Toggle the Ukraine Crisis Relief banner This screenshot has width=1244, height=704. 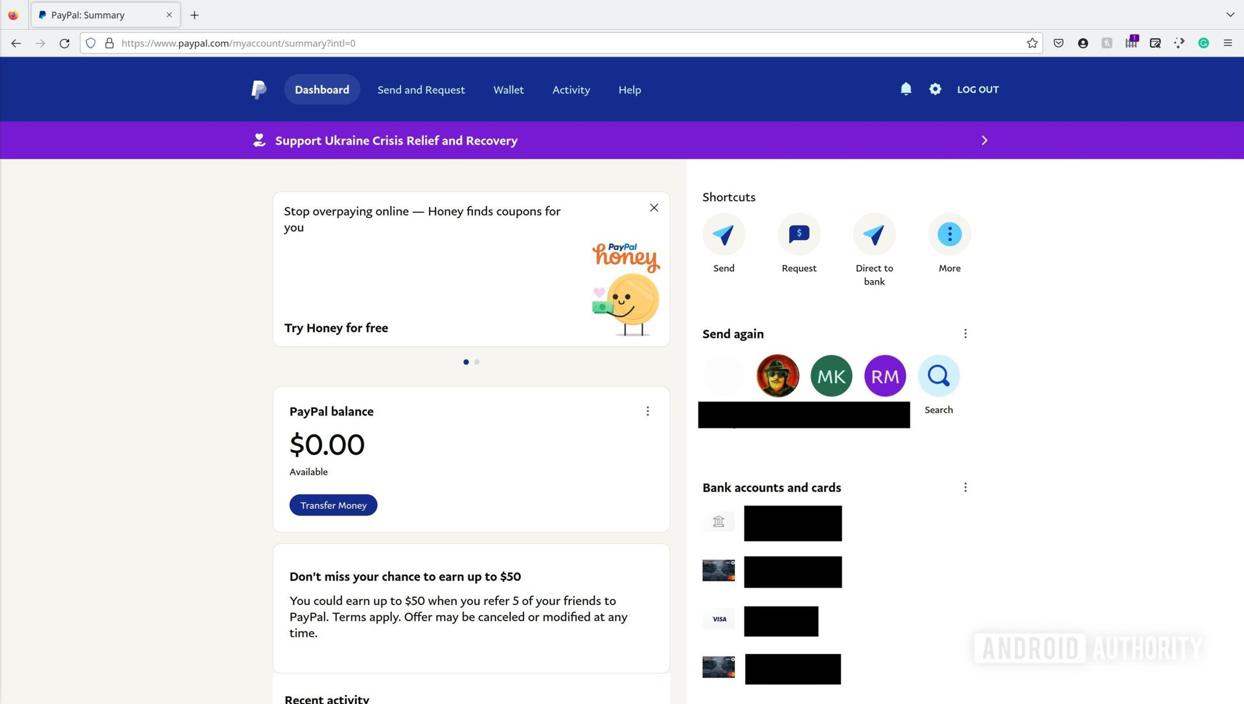click(x=984, y=139)
